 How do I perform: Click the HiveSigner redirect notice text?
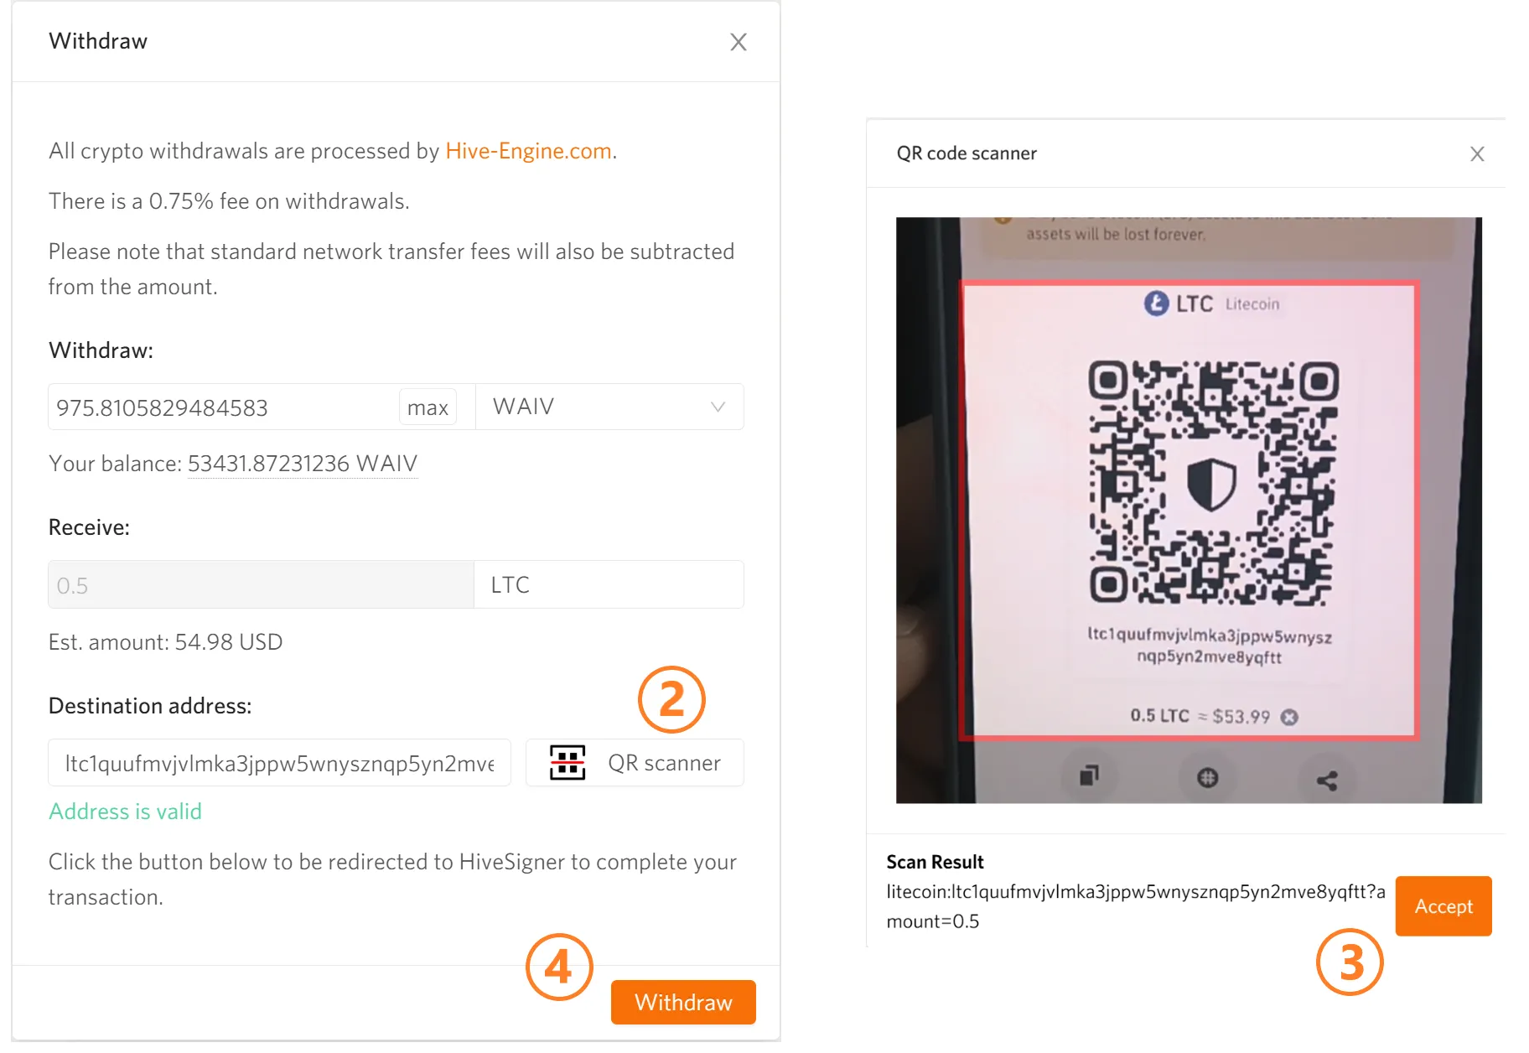392,879
